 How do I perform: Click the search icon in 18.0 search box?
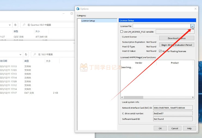(35, 54)
